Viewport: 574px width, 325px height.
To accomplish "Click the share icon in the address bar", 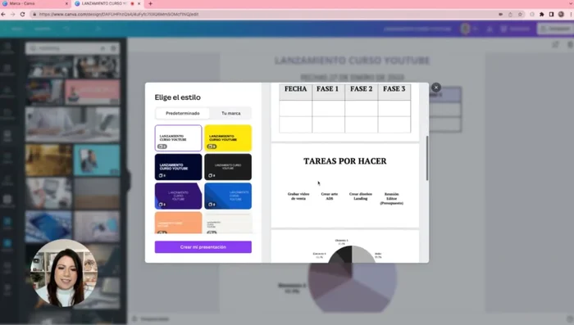I will point(510,14).
